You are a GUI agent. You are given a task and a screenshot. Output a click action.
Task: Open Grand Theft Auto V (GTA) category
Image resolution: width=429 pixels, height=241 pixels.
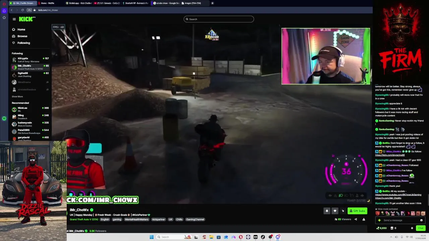tap(84, 219)
